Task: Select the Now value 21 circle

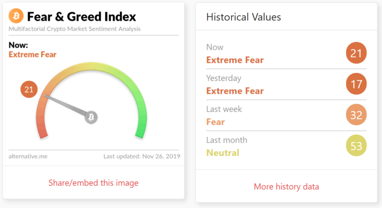Action: coord(356,53)
